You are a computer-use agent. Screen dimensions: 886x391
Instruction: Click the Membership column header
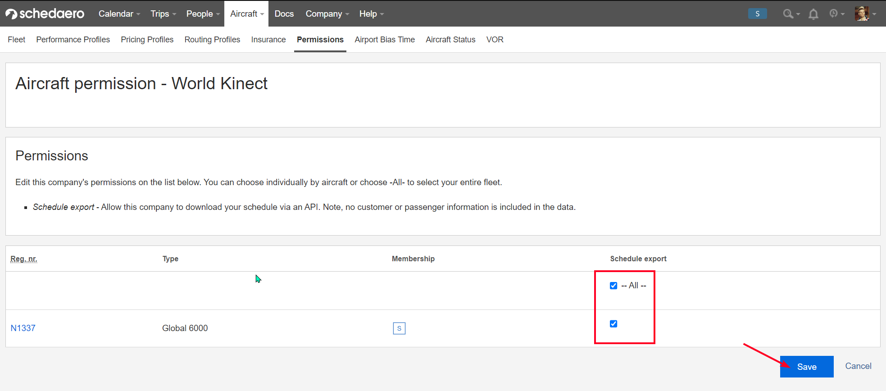tap(413, 259)
